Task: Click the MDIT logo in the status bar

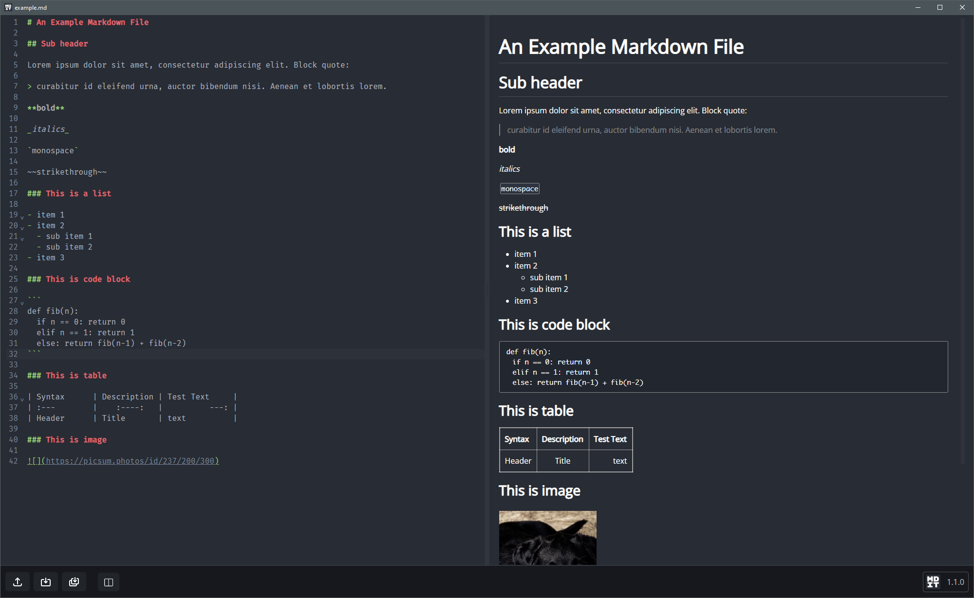Action: click(933, 582)
